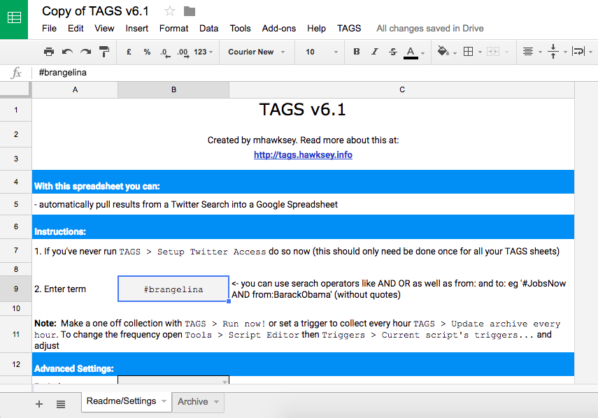Viewport: 598px width, 418px height.
Task: Open the 123 more formats dropdown
Action: click(x=203, y=52)
